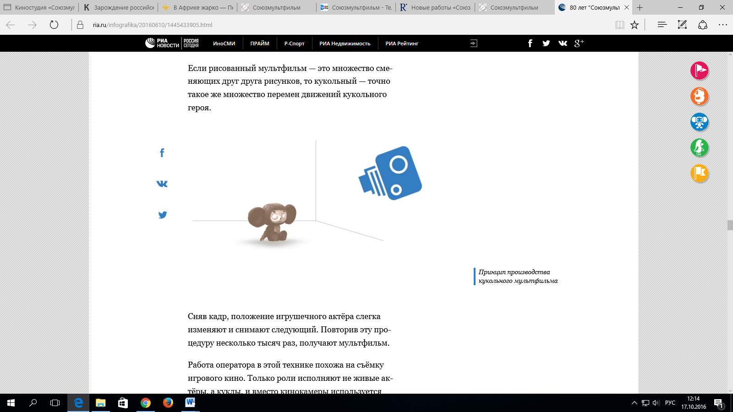Show hidden tray icons chevron

click(635, 403)
